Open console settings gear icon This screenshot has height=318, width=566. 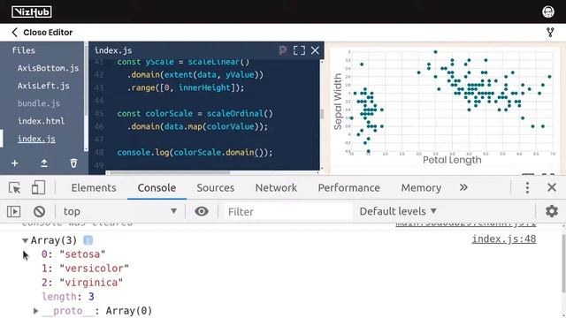point(552,211)
